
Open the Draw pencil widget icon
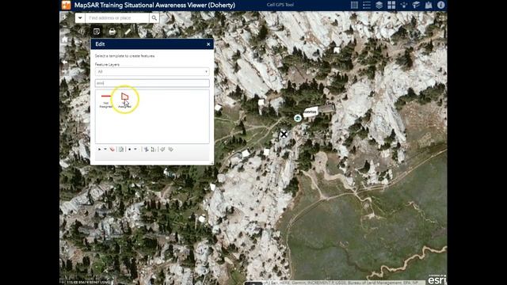pyautogui.click(x=128, y=32)
